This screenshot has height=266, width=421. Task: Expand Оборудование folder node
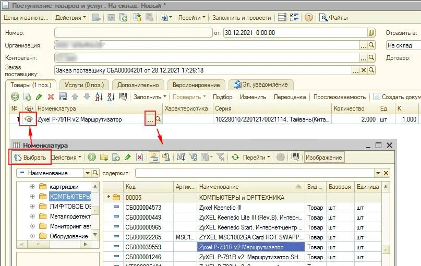33,236
